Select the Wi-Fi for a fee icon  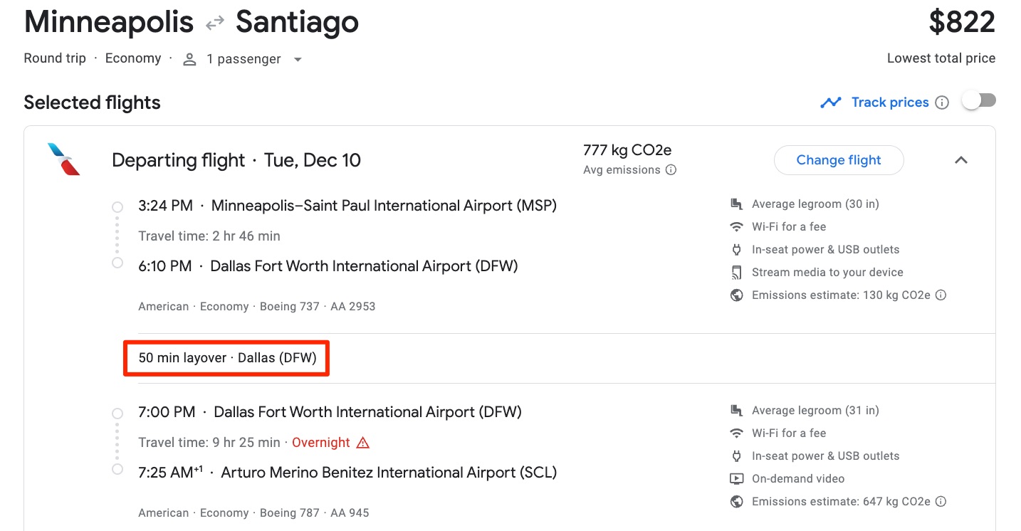pyautogui.click(x=736, y=226)
